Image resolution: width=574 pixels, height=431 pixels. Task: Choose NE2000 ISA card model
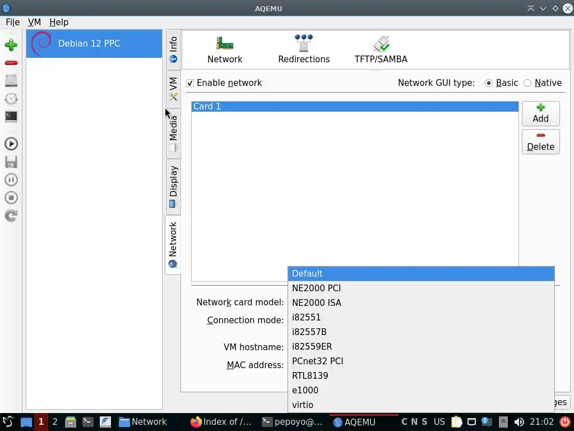(x=421, y=302)
